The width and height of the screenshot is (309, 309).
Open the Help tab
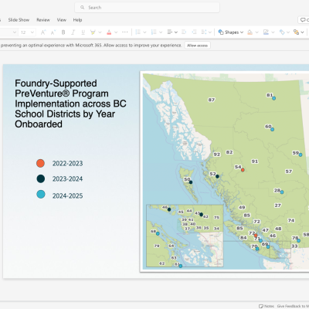(x=77, y=20)
